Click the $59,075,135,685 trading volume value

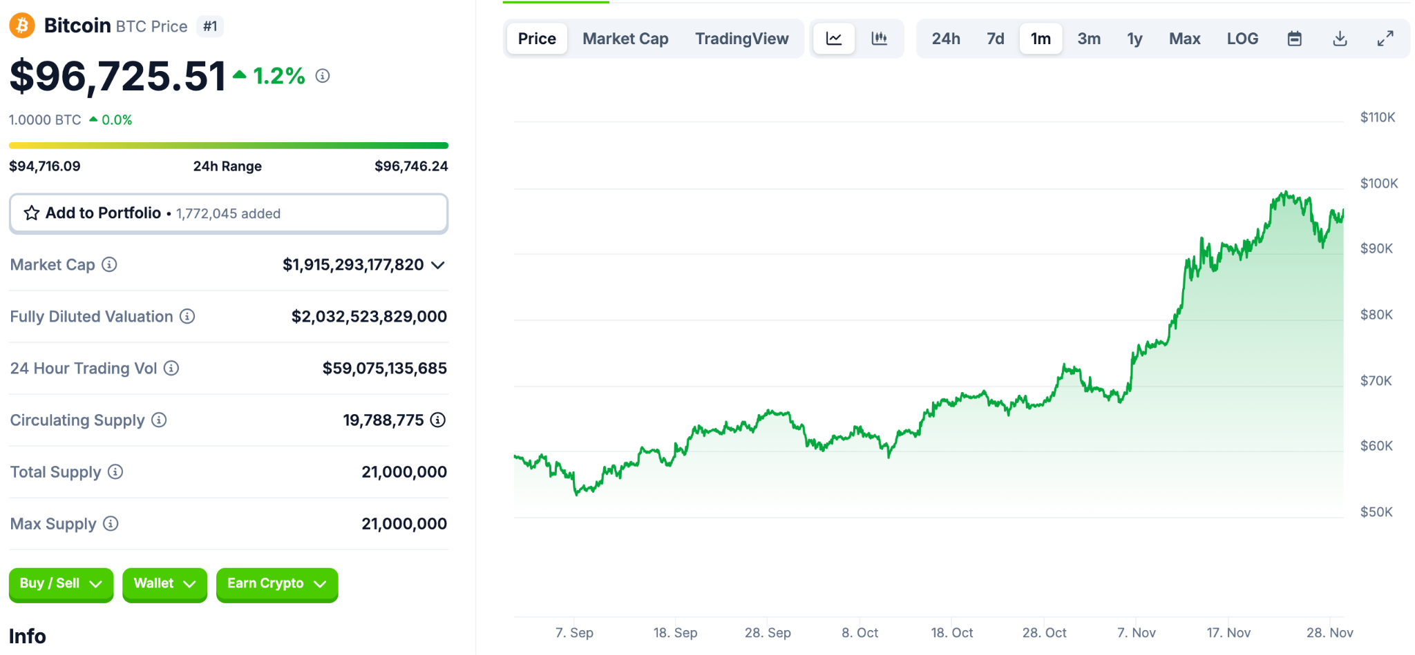385,368
